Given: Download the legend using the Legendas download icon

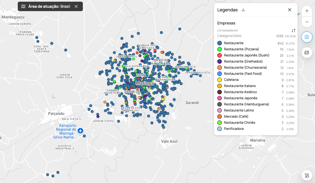Looking at the screenshot, I should pyautogui.click(x=243, y=10).
